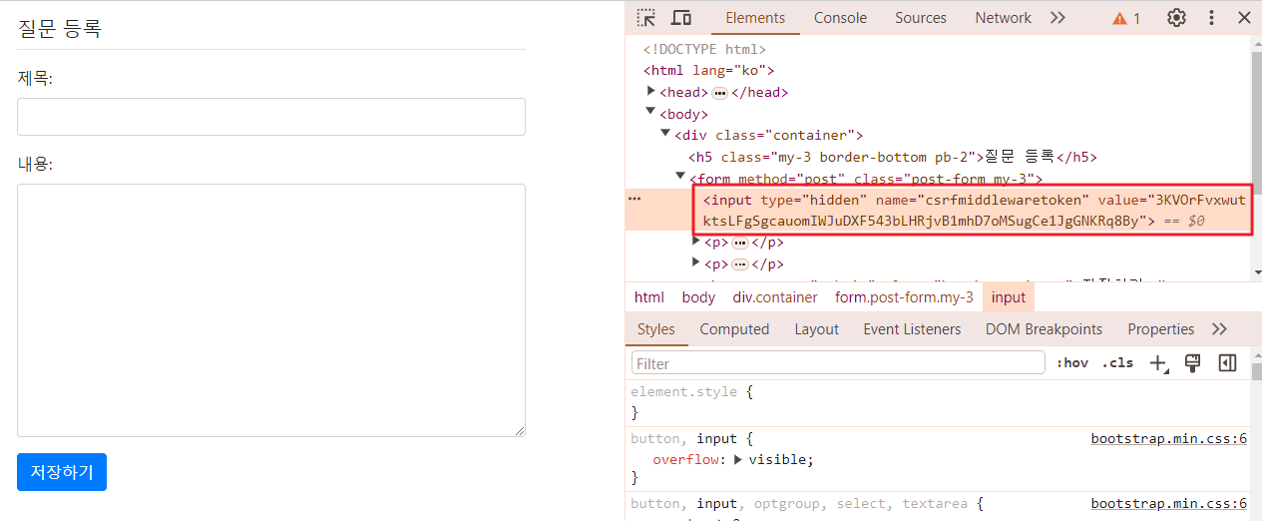Switch to the Sources tab
The width and height of the screenshot is (1262, 521).
click(x=921, y=18)
